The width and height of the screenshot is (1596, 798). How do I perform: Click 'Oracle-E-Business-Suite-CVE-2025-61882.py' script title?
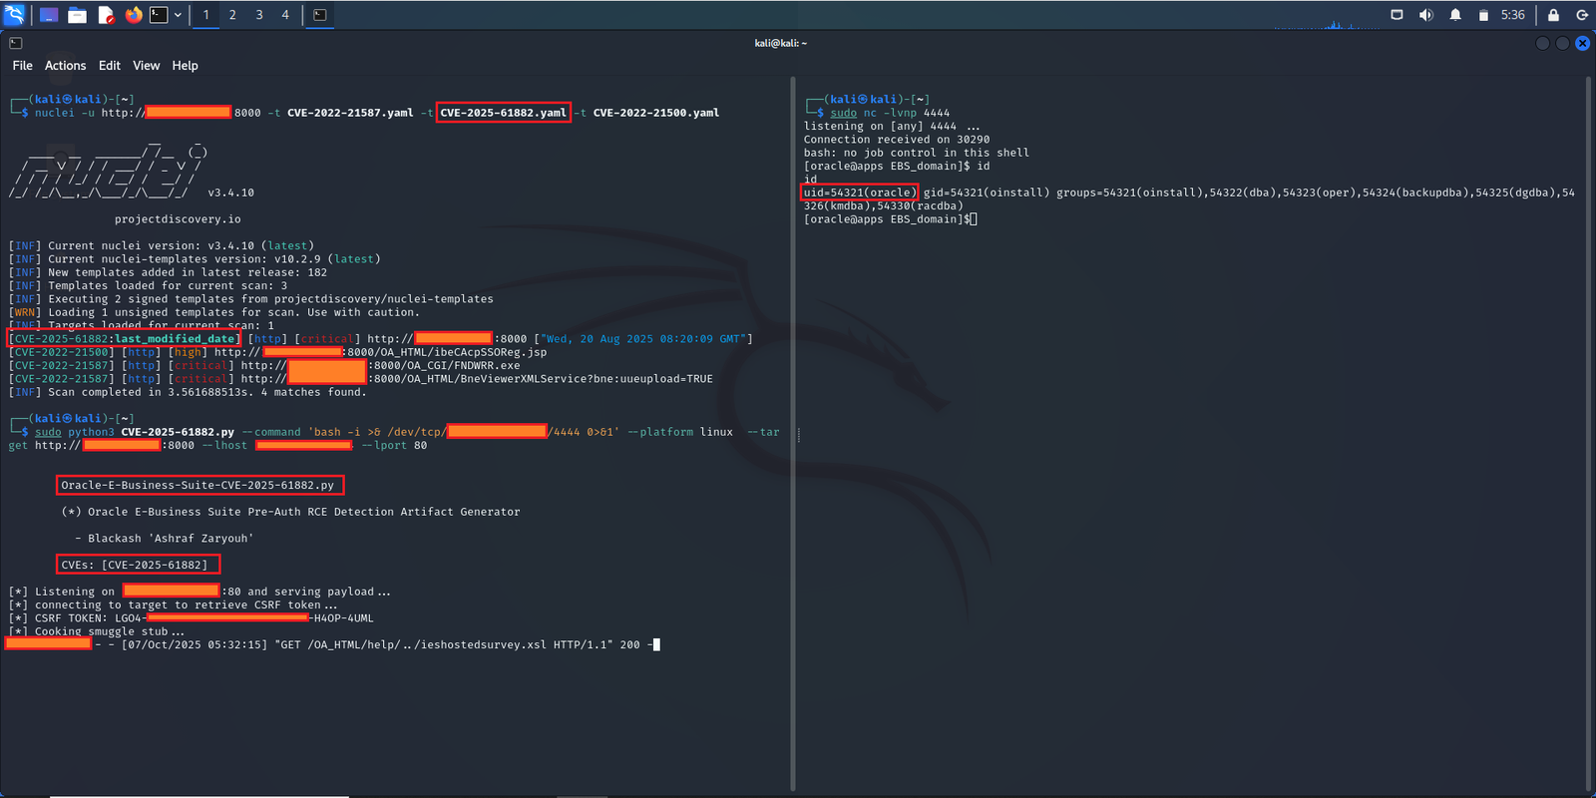[198, 485]
